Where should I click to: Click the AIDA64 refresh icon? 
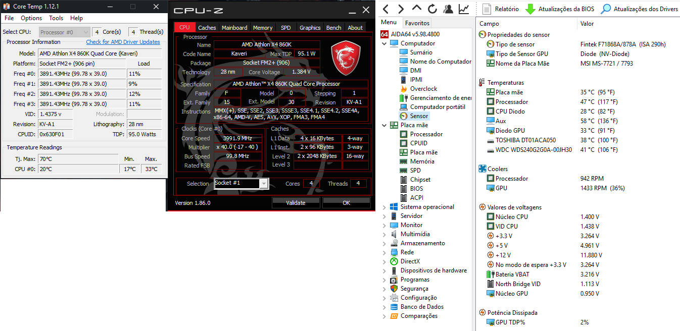(x=432, y=9)
